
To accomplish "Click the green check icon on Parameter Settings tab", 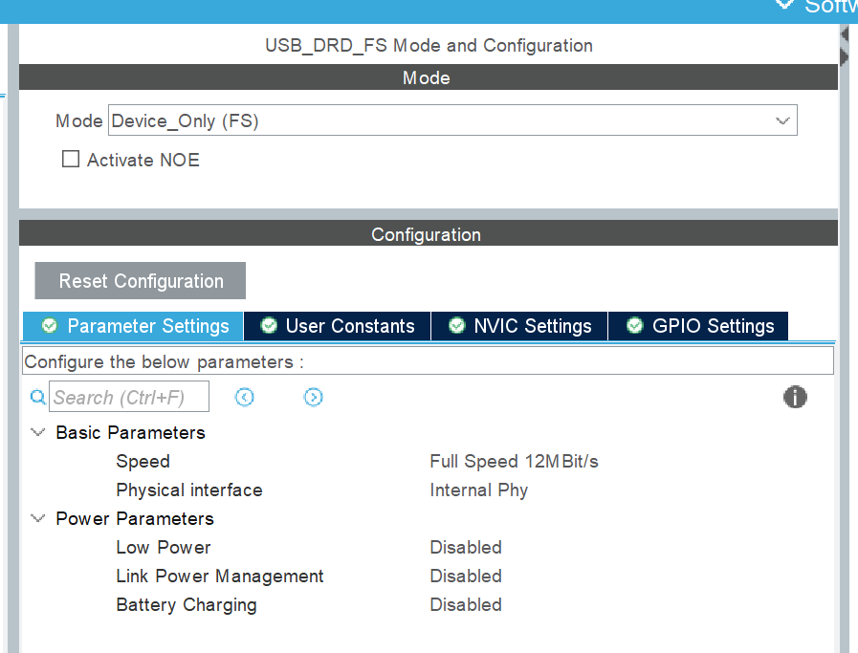I will point(49,326).
